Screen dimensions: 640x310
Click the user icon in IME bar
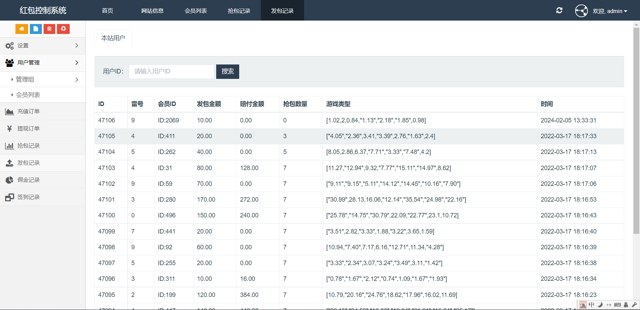(x=626, y=305)
